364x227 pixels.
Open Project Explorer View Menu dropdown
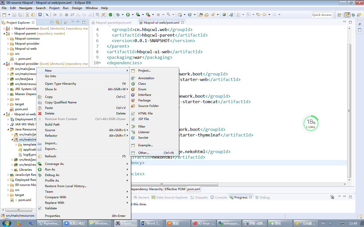(x=73, y=22)
